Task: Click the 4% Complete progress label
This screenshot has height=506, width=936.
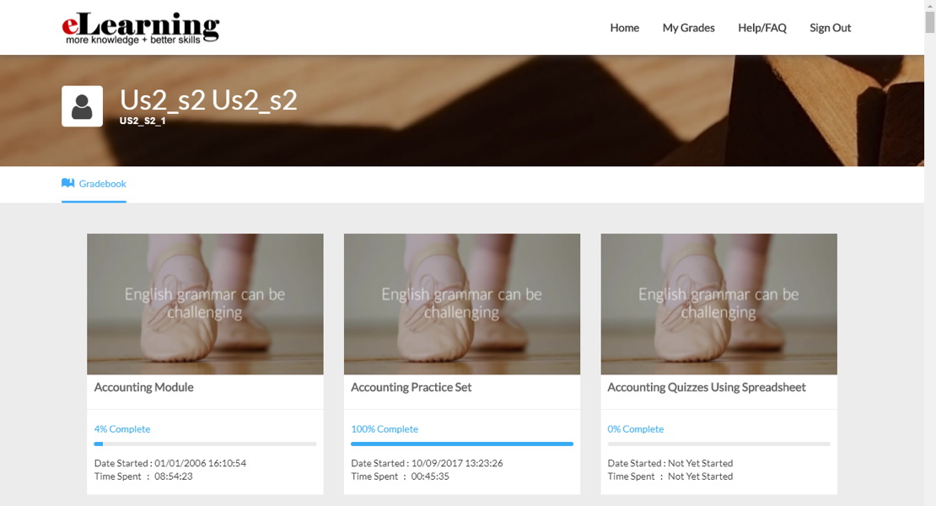Action: (122, 428)
